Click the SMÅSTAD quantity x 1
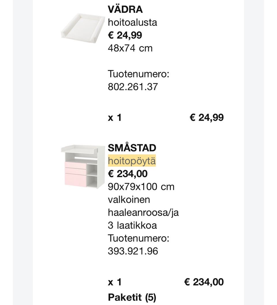This screenshot has height=305, width=277. (115, 282)
